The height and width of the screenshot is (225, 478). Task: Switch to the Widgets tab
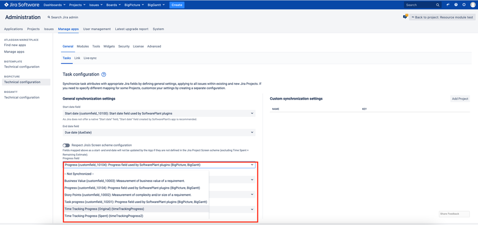point(109,46)
